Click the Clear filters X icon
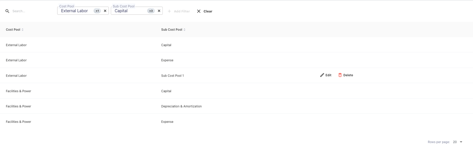Screen dimensions: 473x154 point(199,11)
